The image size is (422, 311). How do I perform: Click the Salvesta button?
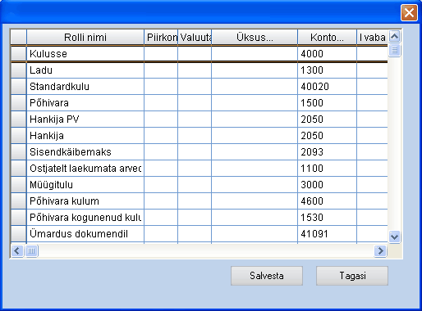(x=267, y=276)
